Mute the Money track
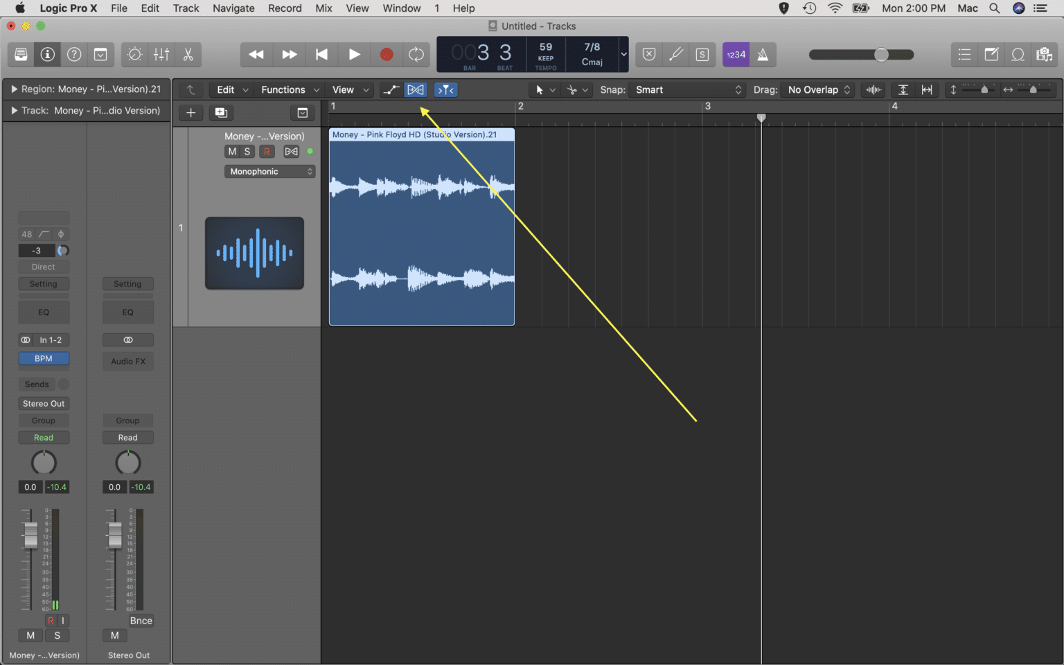The image size is (1064, 665). (232, 151)
